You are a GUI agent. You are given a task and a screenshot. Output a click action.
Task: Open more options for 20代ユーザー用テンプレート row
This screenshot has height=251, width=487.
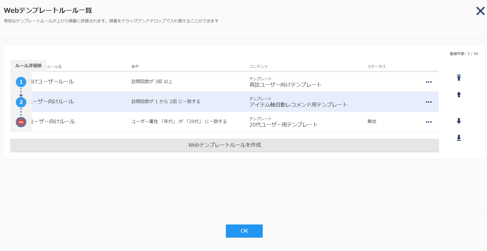(429, 122)
